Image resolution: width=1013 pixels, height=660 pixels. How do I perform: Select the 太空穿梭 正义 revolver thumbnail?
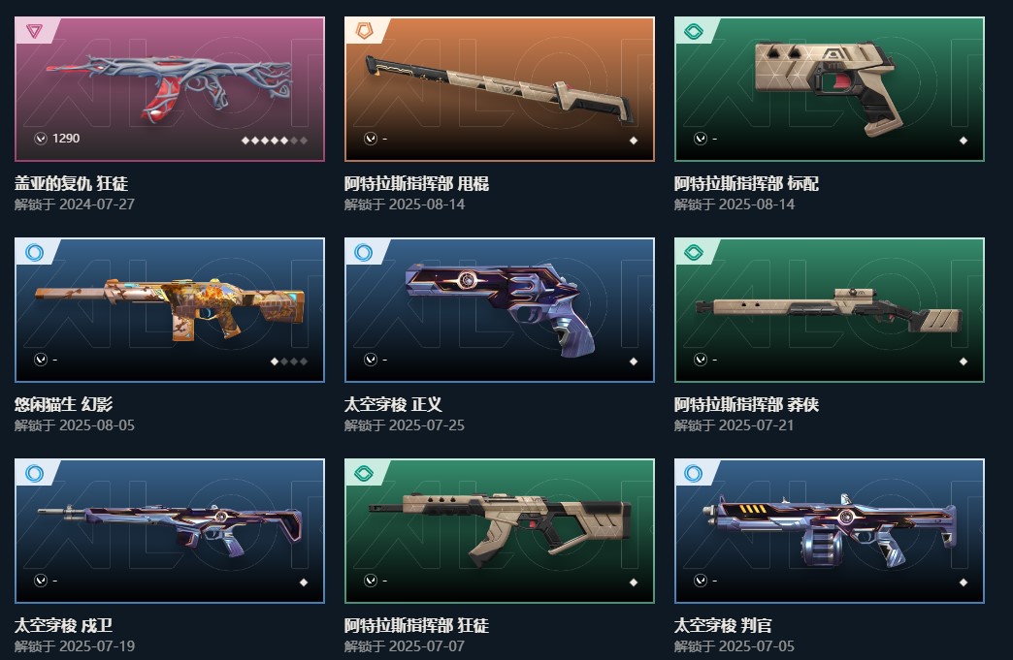[x=500, y=310]
